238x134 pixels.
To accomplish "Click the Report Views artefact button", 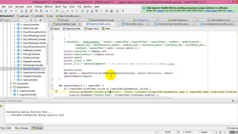I will click(91, 29).
